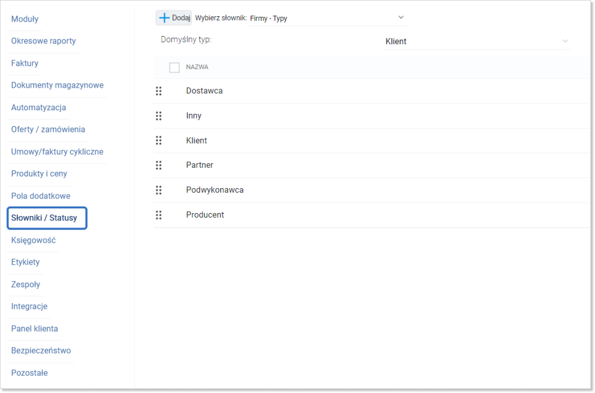Open Automatyzacja settings

coord(38,107)
